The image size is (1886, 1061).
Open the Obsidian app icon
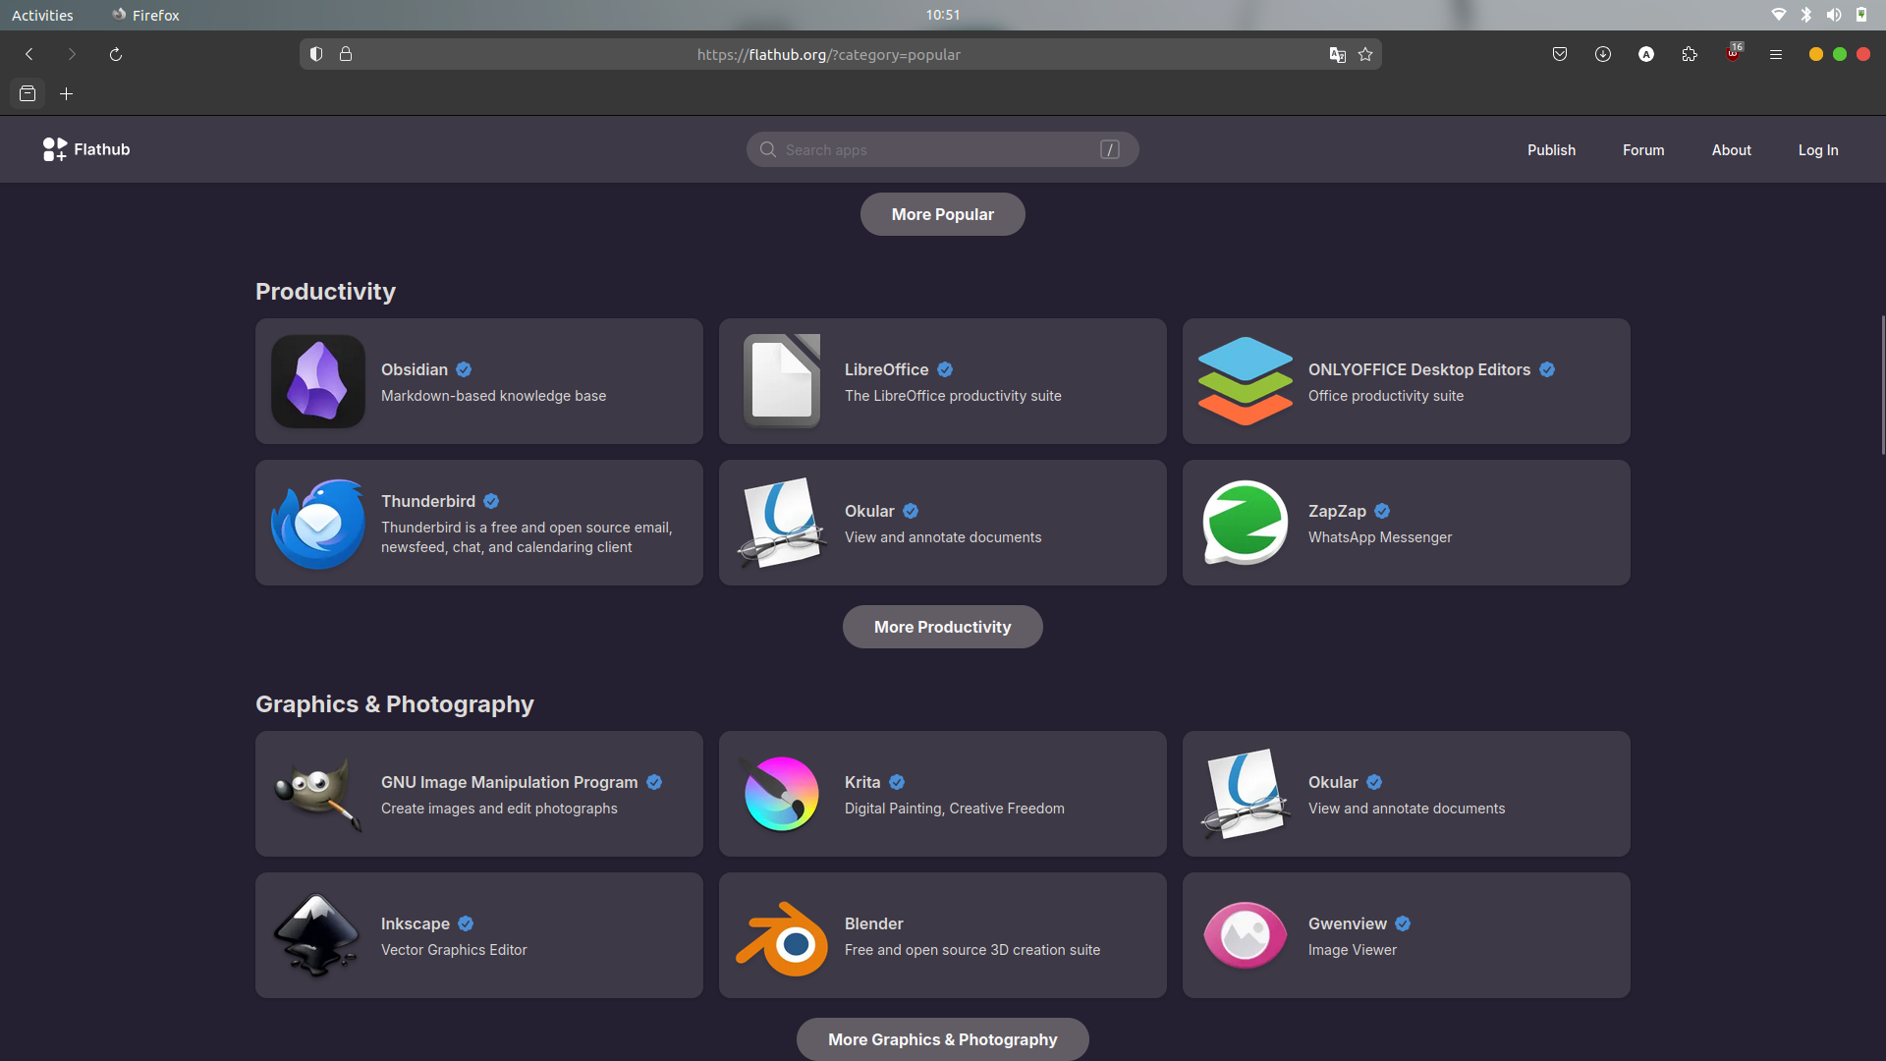318,381
